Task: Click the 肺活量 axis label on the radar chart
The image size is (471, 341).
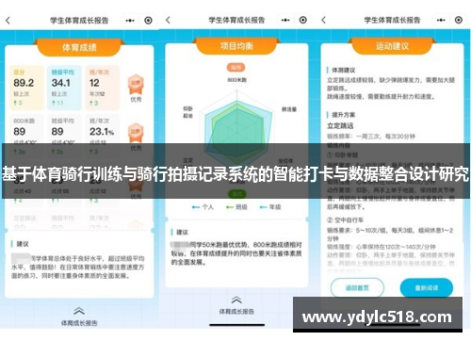Action: (x=289, y=109)
